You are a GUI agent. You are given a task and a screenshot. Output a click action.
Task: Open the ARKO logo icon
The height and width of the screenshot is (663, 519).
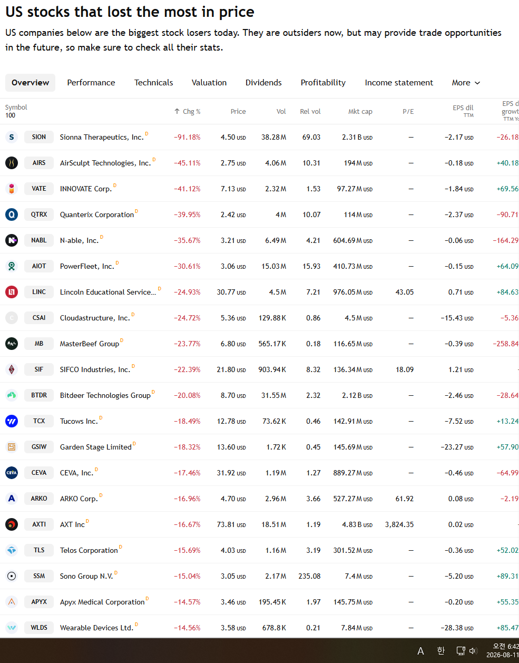click(x=12, y=499)
